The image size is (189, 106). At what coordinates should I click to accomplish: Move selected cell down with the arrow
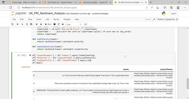tap(41, 24)
